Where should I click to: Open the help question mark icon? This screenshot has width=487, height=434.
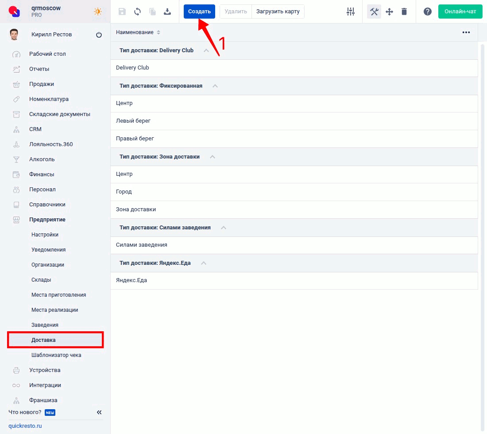tap(427, 12)
